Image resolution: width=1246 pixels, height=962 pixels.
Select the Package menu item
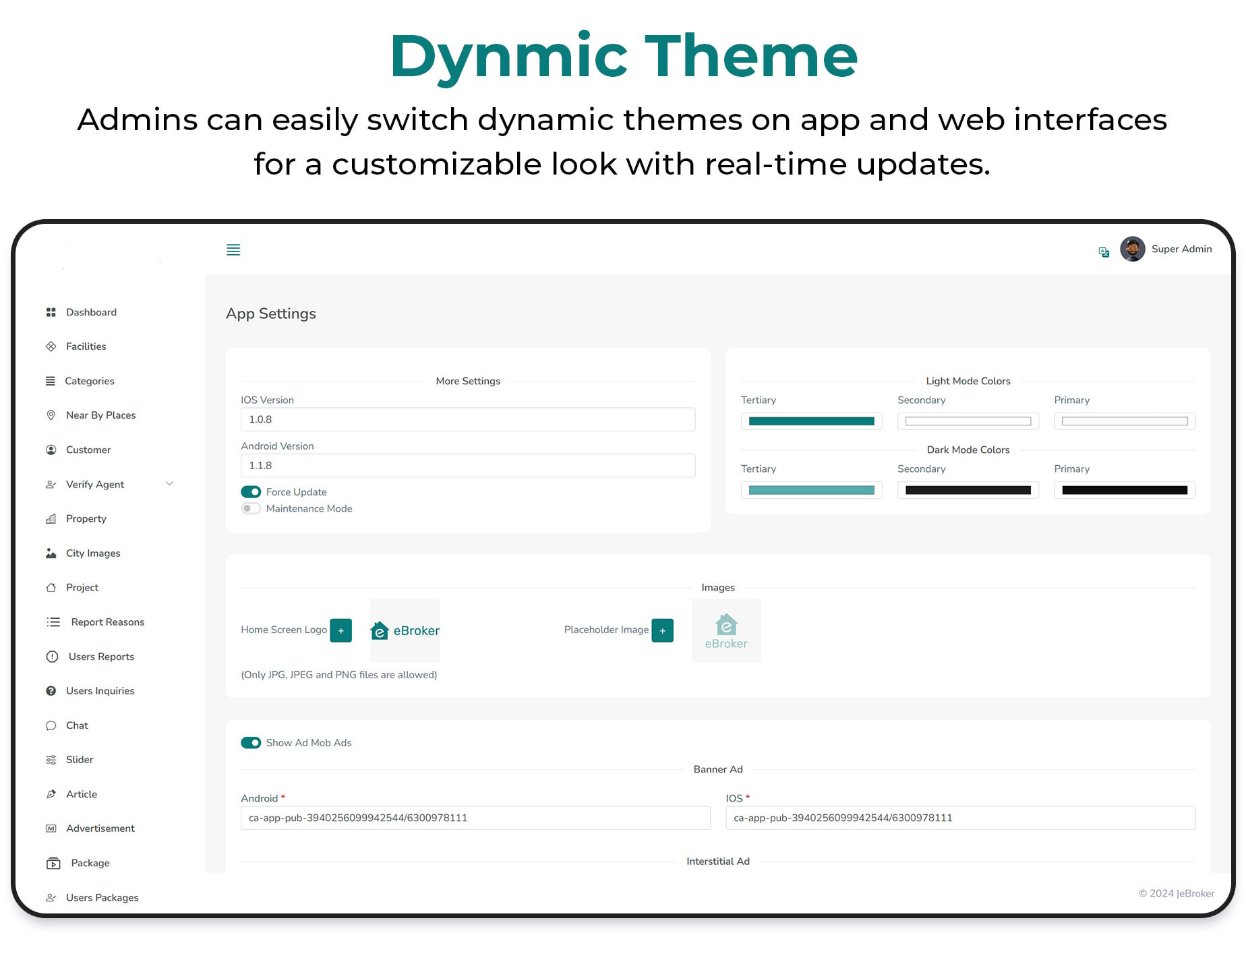(x=90, y=862)
